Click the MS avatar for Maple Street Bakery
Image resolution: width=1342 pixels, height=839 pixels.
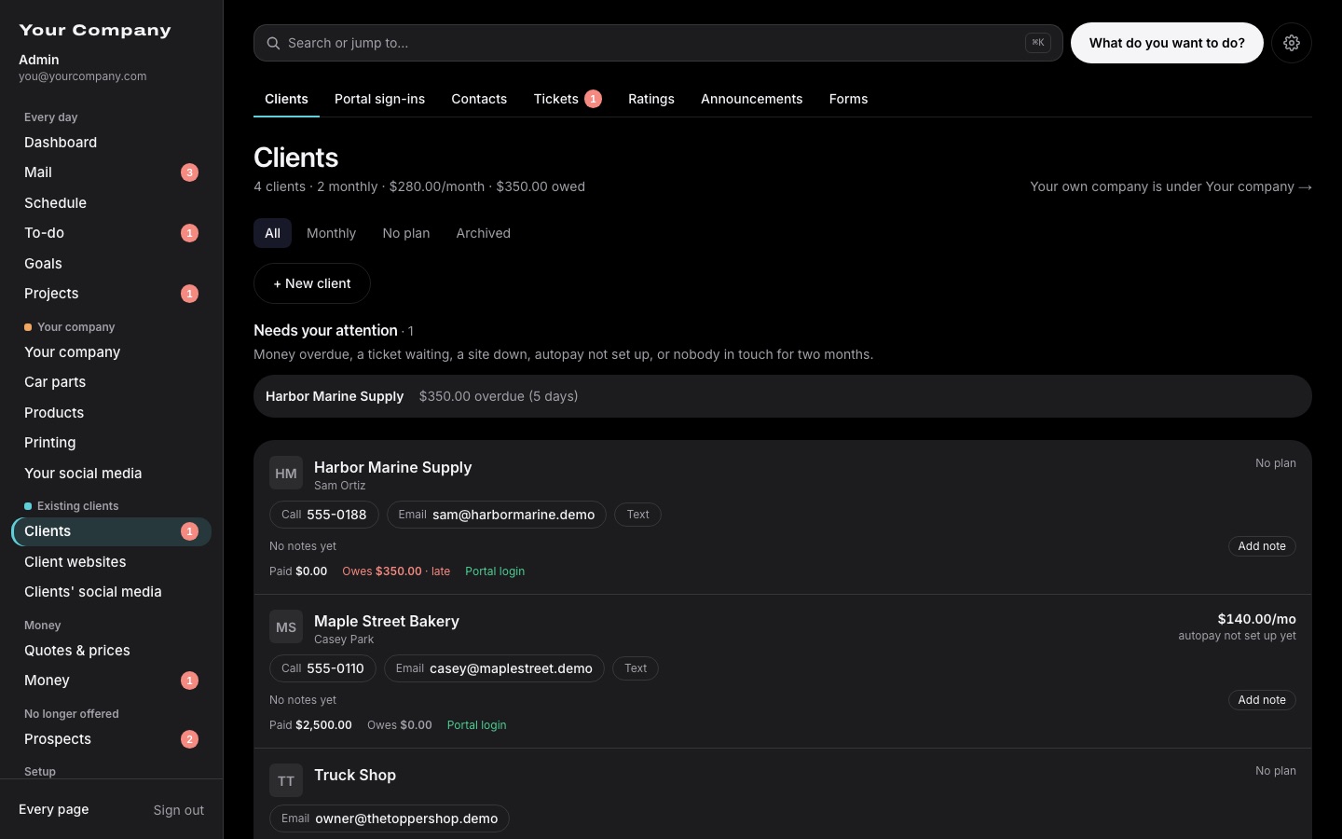[286, 627]
